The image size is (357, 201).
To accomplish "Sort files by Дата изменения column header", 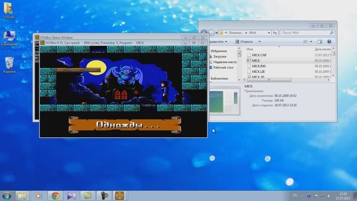I will coord(323,49).
